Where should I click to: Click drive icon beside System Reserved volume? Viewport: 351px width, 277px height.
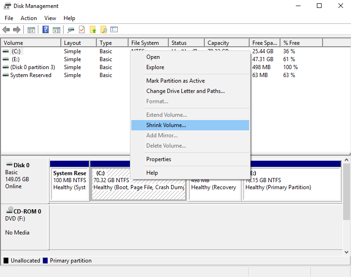(6, 75)
